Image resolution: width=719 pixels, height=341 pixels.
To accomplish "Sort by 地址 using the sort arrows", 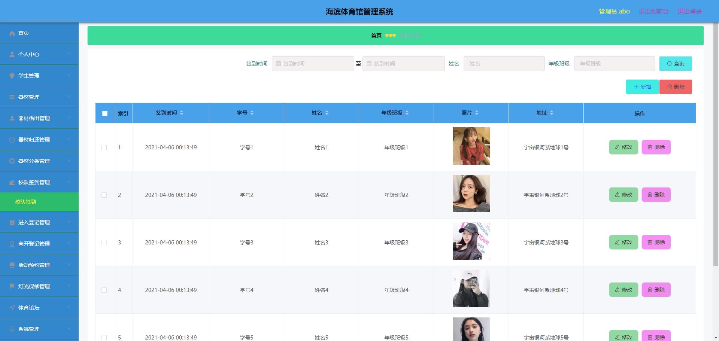I will [x=552, y=113].
